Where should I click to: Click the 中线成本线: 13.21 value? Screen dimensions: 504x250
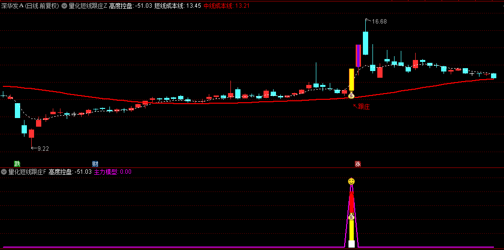(x=227, y=6)
